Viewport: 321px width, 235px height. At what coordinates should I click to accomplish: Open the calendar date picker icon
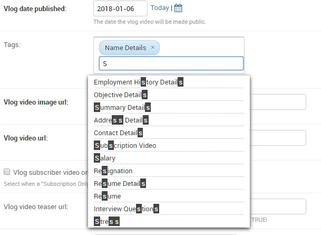click(178, 8)
